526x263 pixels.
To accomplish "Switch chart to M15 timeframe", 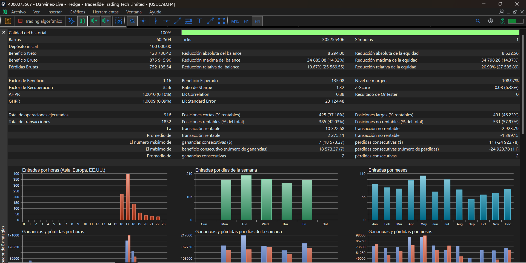I will 235,21.
